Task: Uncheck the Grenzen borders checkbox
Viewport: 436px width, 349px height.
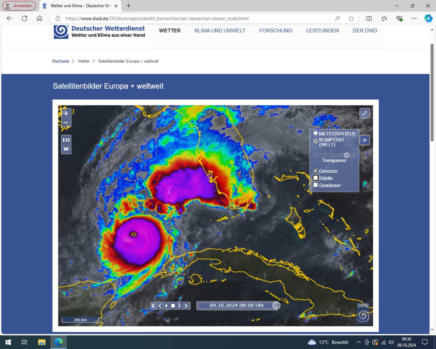Action: (x=315, y=171)
